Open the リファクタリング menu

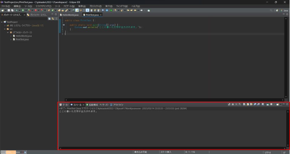[x=43, y=6]
